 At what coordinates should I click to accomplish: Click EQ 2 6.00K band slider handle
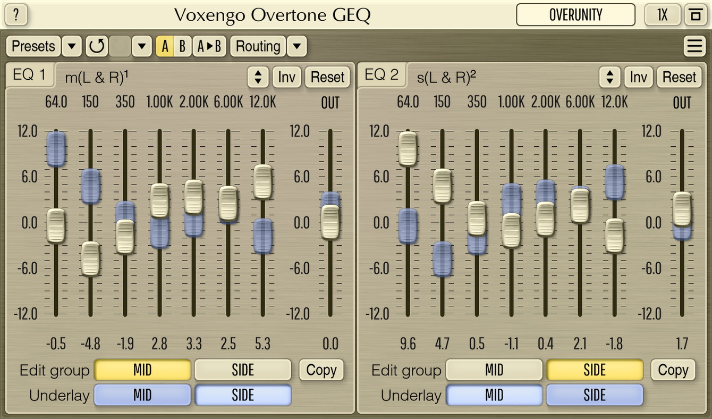point(580,206)
